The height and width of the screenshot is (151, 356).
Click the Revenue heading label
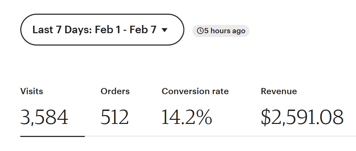coord(279,91)
